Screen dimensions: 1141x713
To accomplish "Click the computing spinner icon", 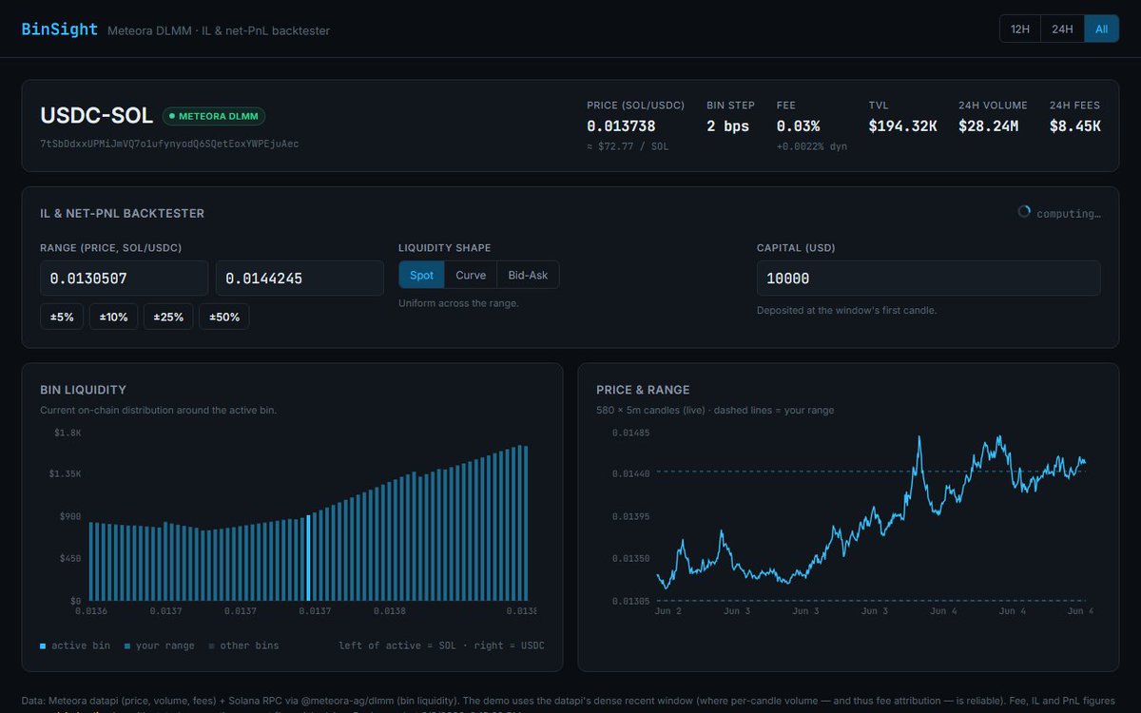I will (1024, 212).
